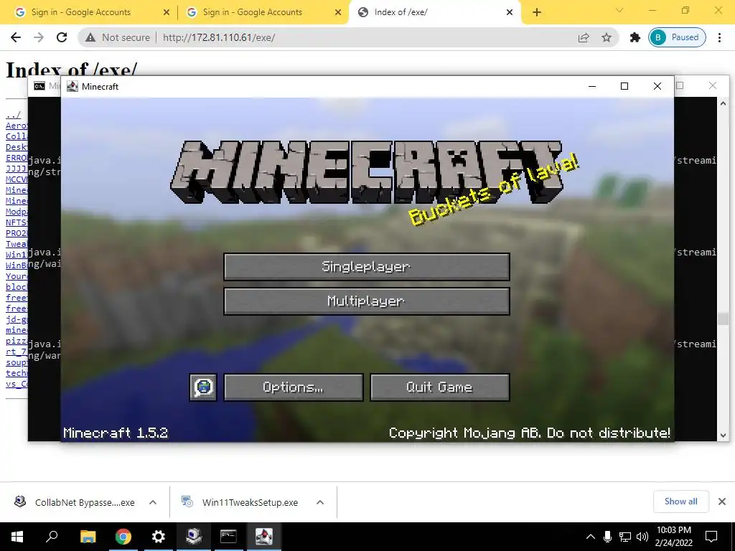Click the Singleplayer button

[367, 267]
